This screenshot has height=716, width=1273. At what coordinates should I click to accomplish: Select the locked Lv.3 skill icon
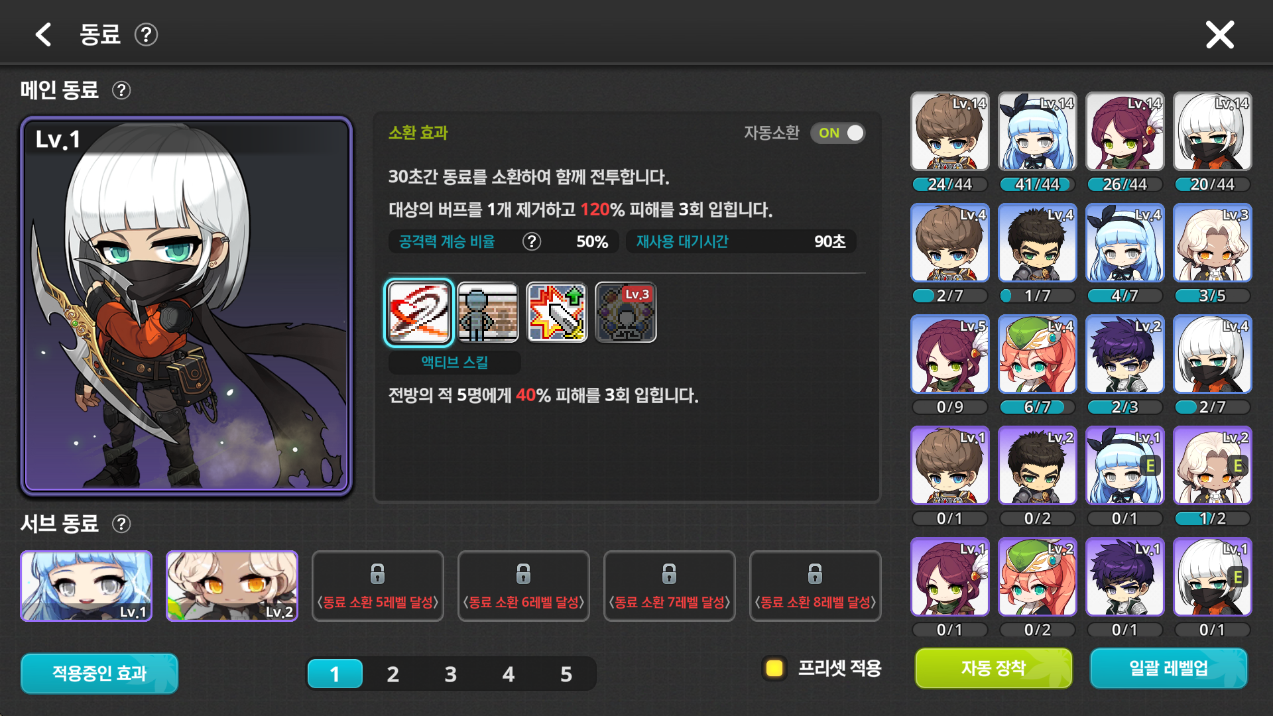(626, 312)
